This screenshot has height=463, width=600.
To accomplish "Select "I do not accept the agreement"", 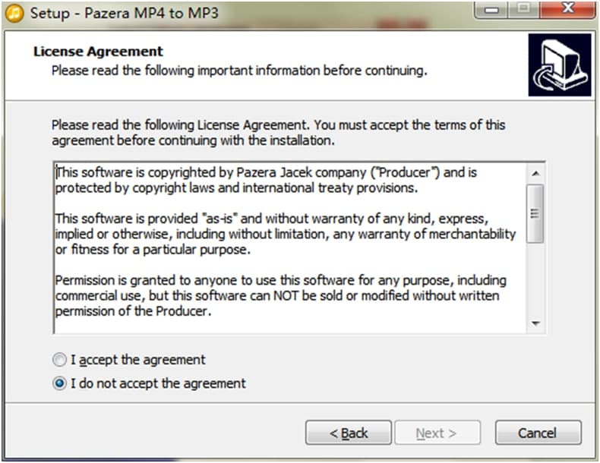I will [x=59, y=383].
